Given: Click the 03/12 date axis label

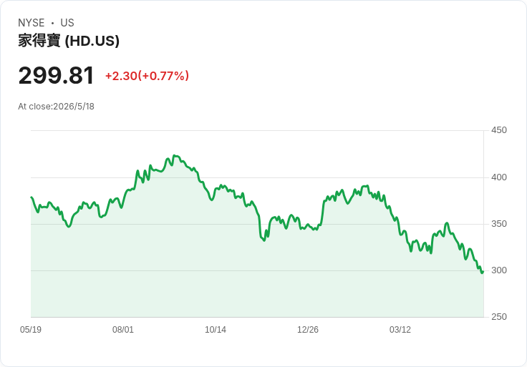Looking at the screenshot, I should click(400, 330).
